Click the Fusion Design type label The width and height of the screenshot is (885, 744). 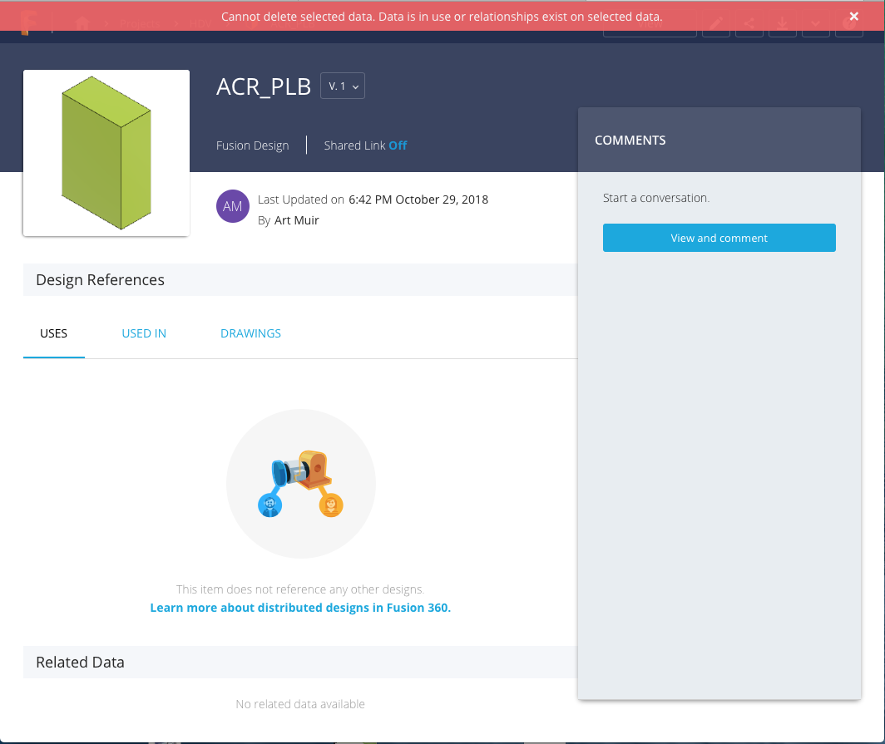252,145
